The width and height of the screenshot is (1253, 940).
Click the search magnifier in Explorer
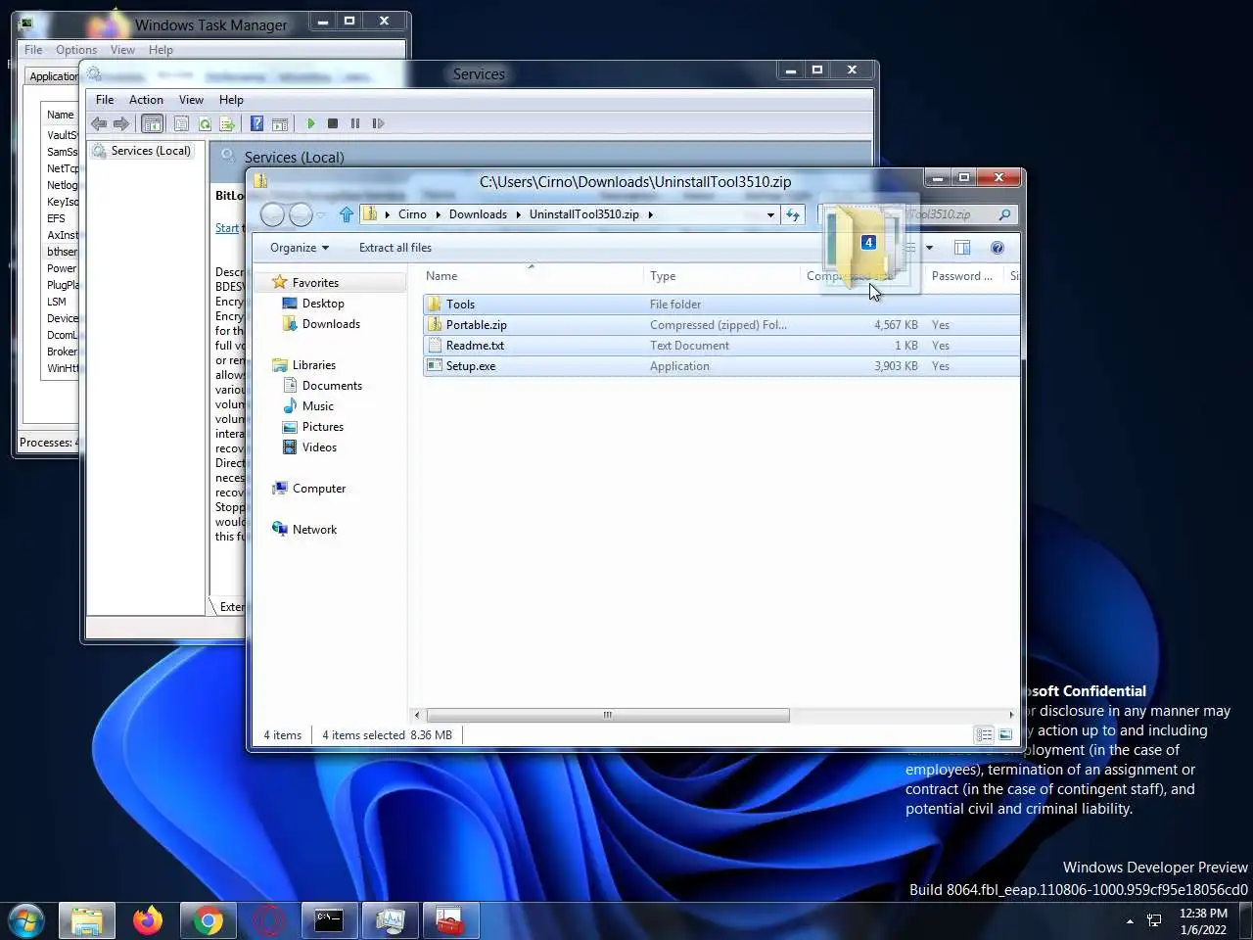[1004, 214]
